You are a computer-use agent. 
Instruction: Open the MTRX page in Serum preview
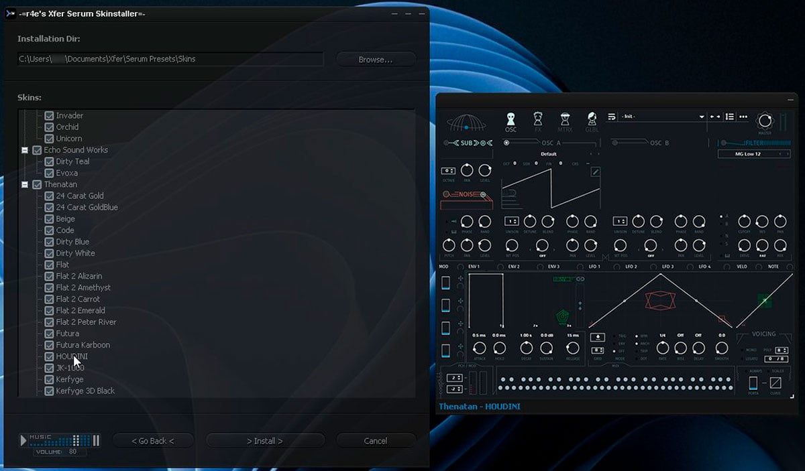pyautogui.click(x=565, y=121)
